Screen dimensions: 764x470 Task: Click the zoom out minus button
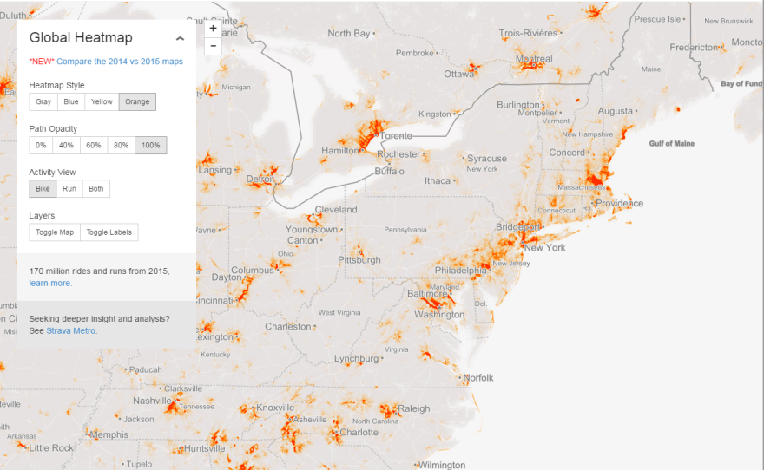[x=214, y=46]
